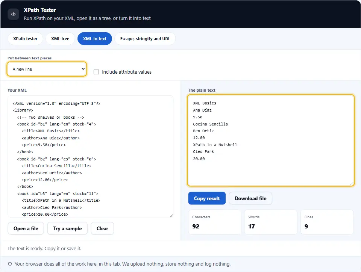The width and height of the screenshot is (361, 272).
Task: Click the 'XPath Tester' heading
Action: [40, 10]
